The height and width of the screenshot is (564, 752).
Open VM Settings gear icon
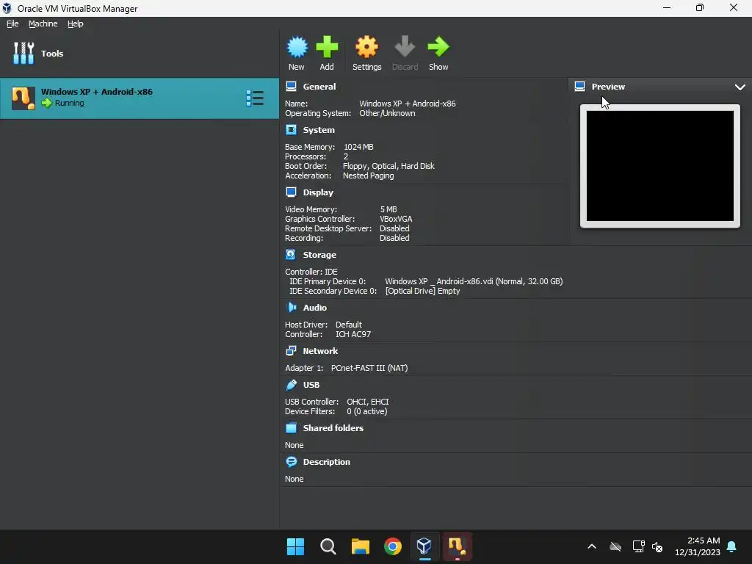(366, 48)
